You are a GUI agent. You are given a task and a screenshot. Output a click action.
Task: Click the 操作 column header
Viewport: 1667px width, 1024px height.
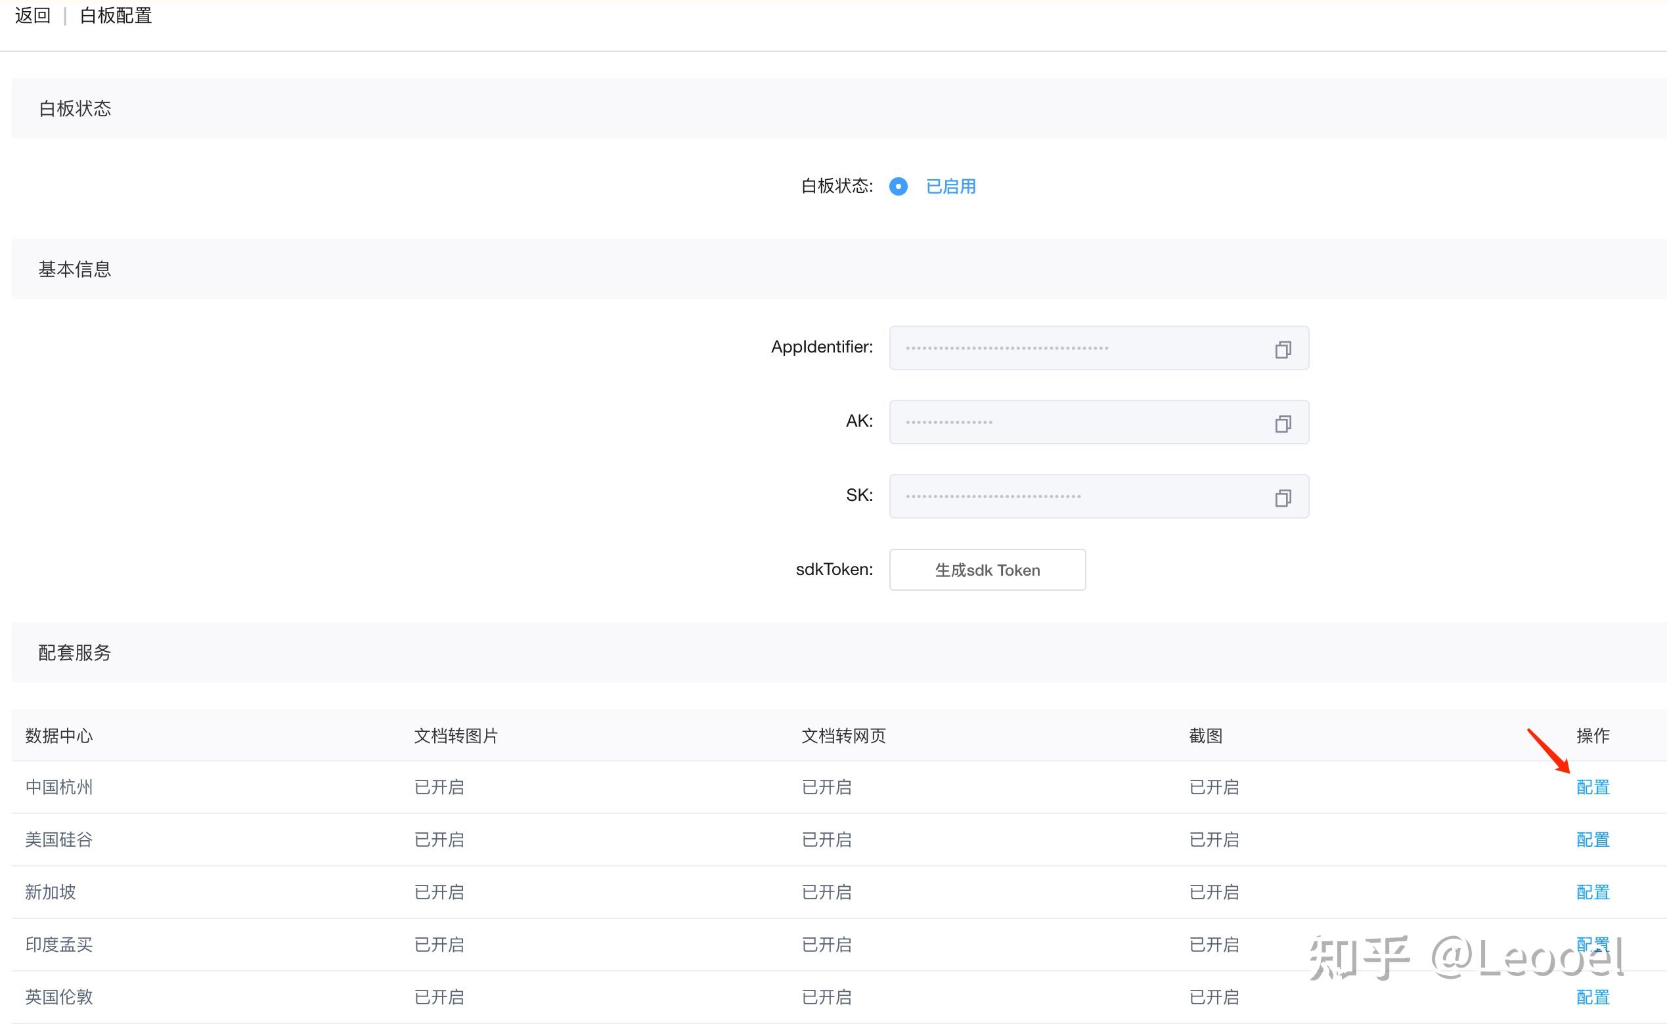[x=1593, y=735]
